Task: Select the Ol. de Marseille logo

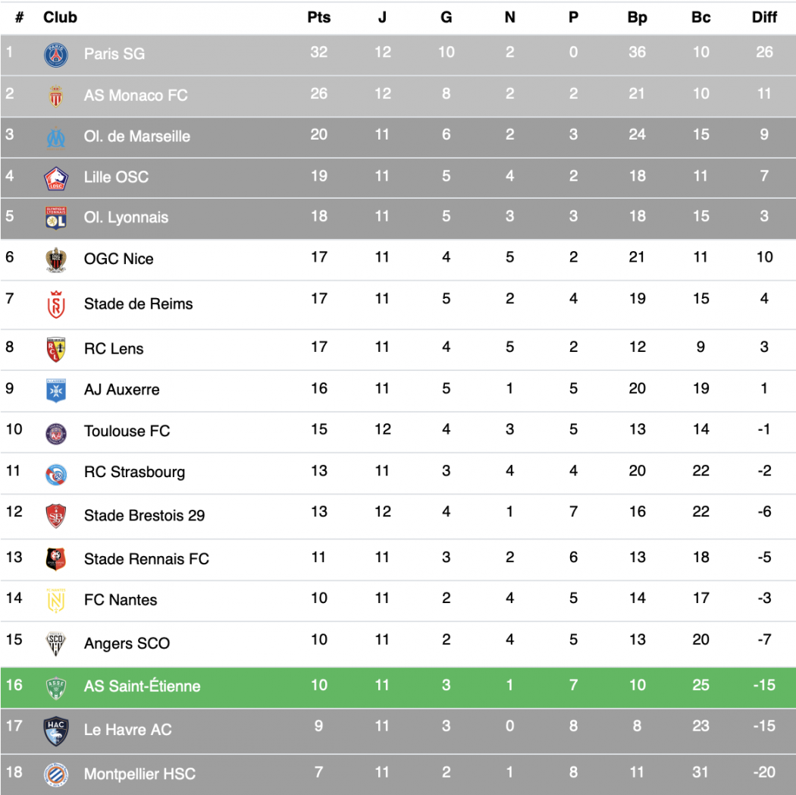Action: [x=56, y=137]
